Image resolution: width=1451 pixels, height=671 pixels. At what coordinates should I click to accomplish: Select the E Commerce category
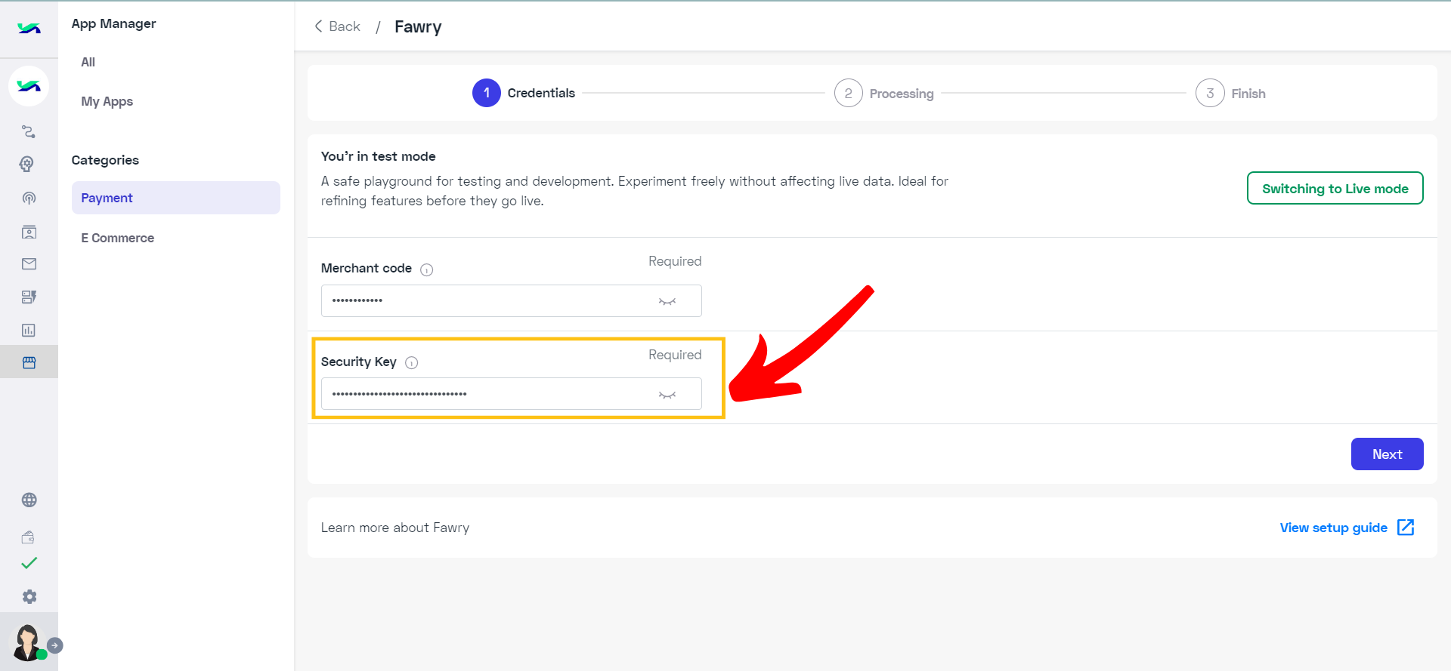[x=118, y=238]
